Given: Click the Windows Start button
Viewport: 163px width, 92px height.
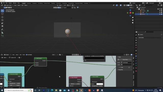Looking at the screenshot, I should (2, 90).
